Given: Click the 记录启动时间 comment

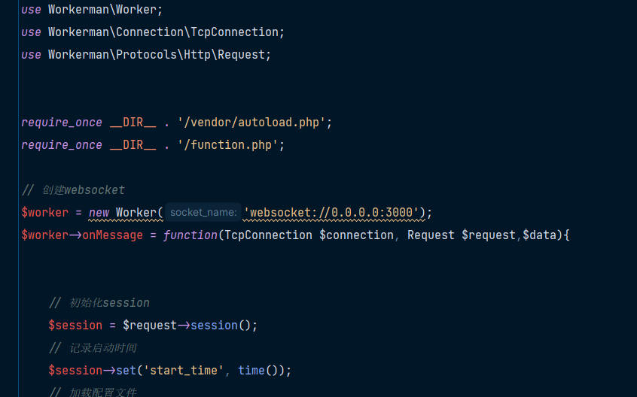Looking at the screenshot, I should tap(92, 348).
